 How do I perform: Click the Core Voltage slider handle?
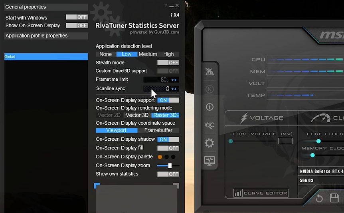pyautogui.click(x=231, y=141)
